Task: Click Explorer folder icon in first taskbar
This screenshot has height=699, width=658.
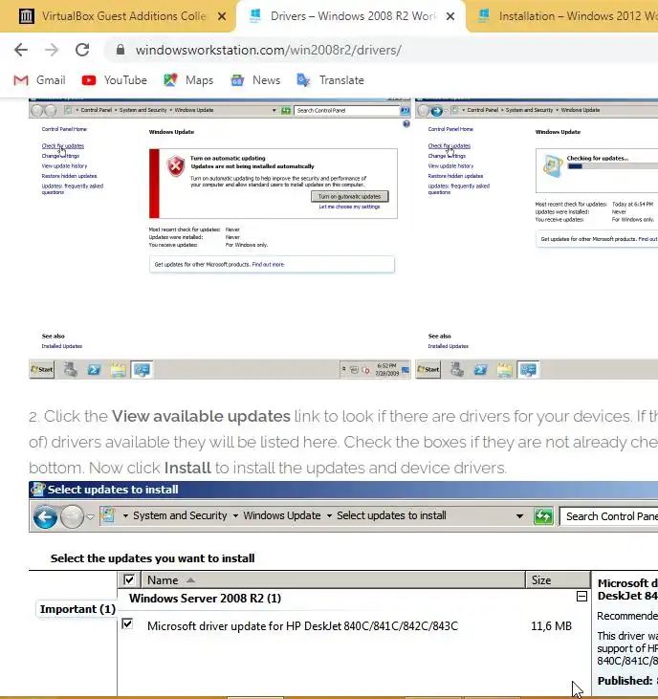Action: 119,370
